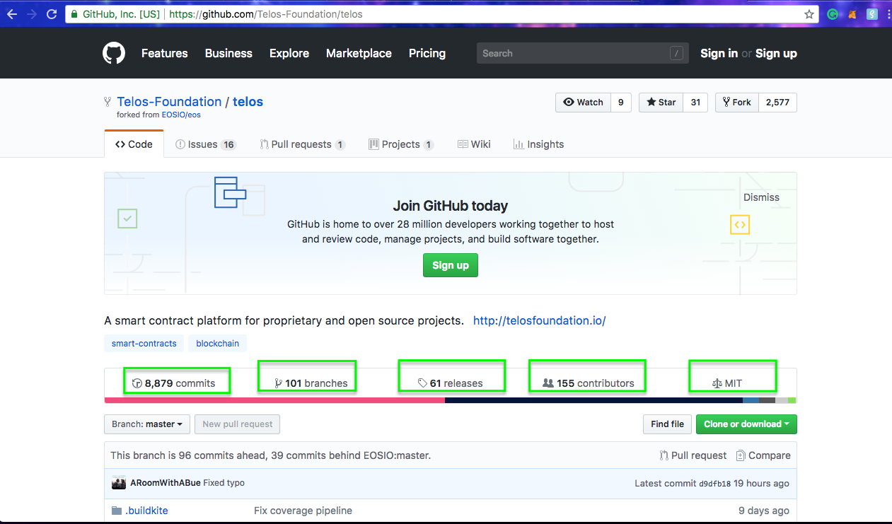This screenshot has height=524, width=892.
Task: Select the blockchain topic tag
Action: tap(217, 344)
